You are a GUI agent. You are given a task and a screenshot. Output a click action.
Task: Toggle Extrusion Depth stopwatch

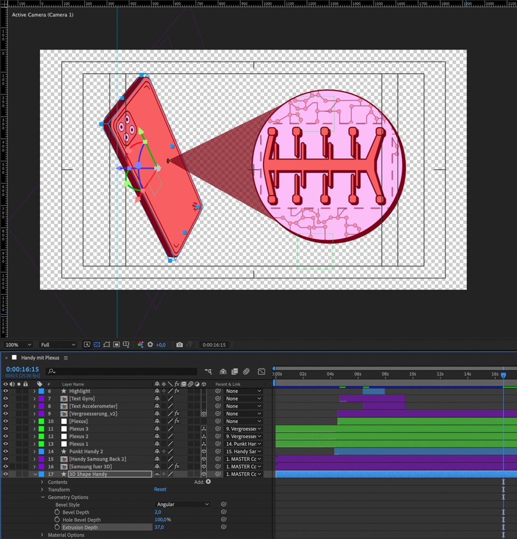coord(57,527)
